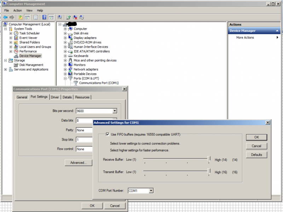Collapse the Ports (COM & LPT) node
The height and width of the screenshot is (212, 283).
point(65,79)
